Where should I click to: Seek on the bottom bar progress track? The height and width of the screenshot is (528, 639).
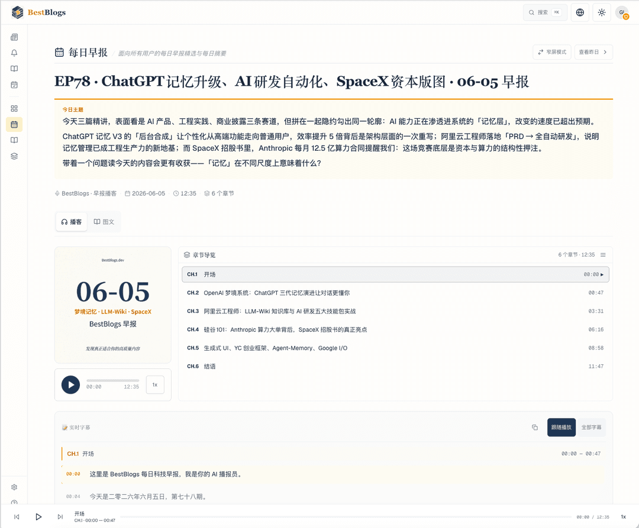tap(346, 517)
